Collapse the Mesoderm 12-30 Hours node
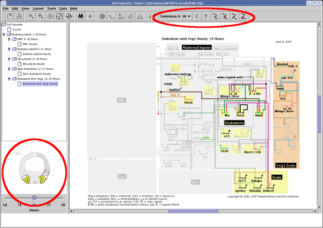The height and width of the screenshot is (228, 323). 9,59
